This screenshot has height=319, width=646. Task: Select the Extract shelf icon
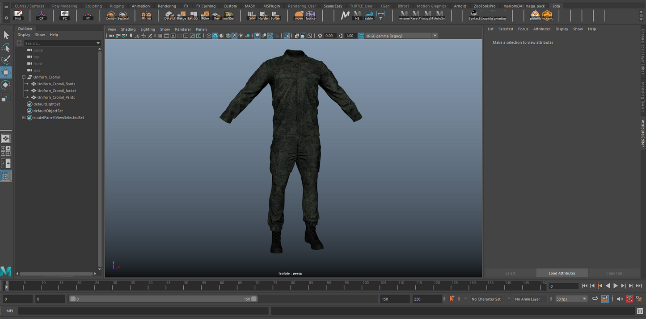point(194,16)
